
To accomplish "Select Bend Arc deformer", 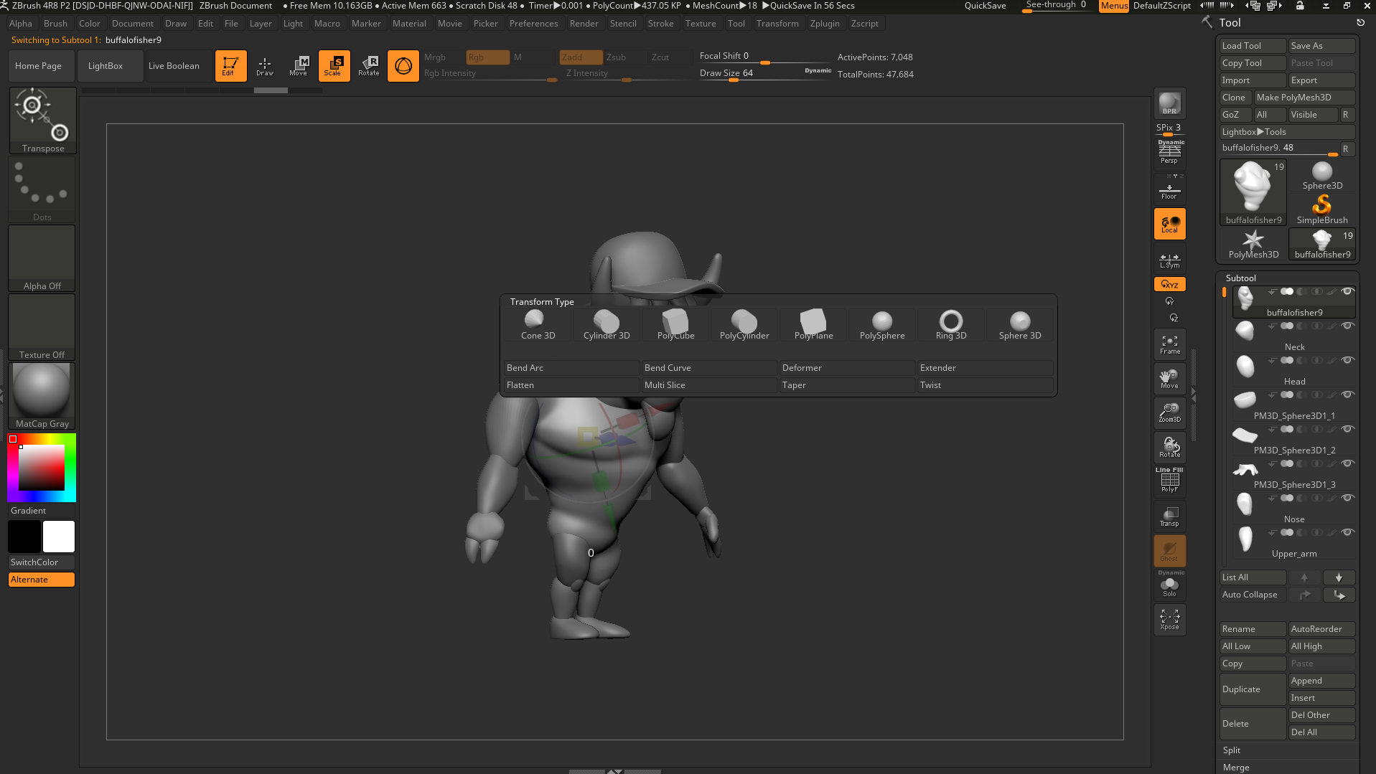I will coord(571,368).
